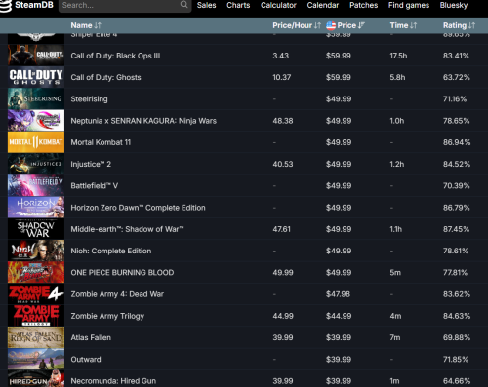The height and width of the screenshot is (387, 488).
Task: Open Horizon Zero Dawn Complete Edition link
Action: [138, 208]
